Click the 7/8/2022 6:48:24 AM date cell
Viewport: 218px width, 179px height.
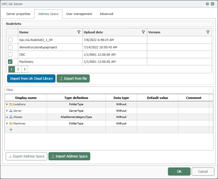tap(115, 40)
